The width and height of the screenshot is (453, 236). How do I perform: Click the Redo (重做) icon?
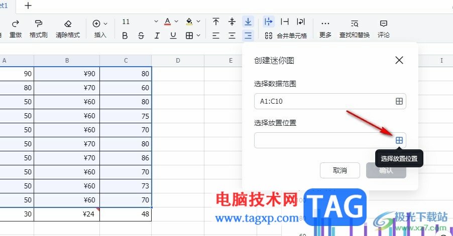click(16, 24)
